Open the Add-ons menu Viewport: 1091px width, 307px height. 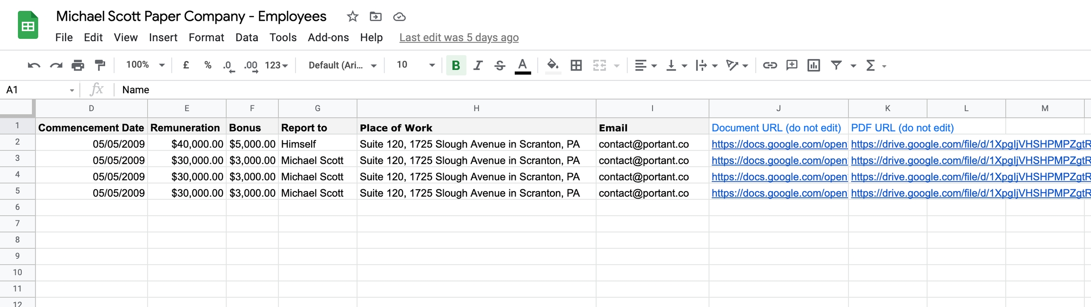click(x=328, y=37)
